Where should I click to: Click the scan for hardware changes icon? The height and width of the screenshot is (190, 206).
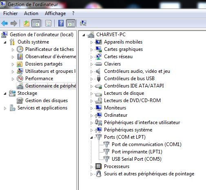click(x=83, y=23)
